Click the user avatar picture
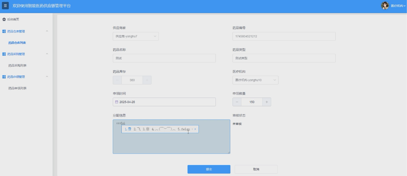Viewport: 407px width, 176px height. (385, 5)
